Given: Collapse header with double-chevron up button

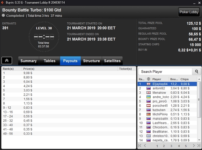Looking at the screenshot, I should click(7, 60).
